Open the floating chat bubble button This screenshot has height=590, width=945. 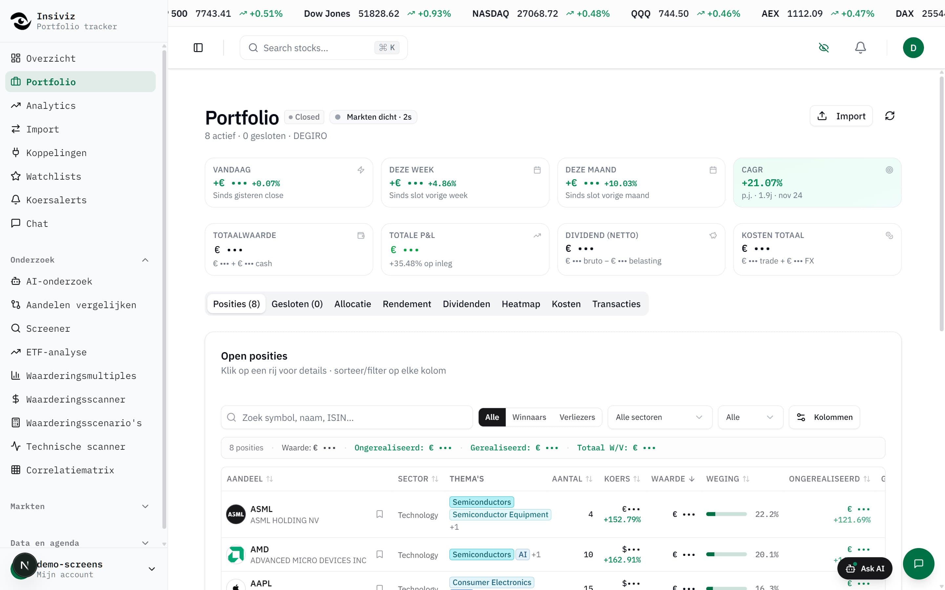click(918, 563)
